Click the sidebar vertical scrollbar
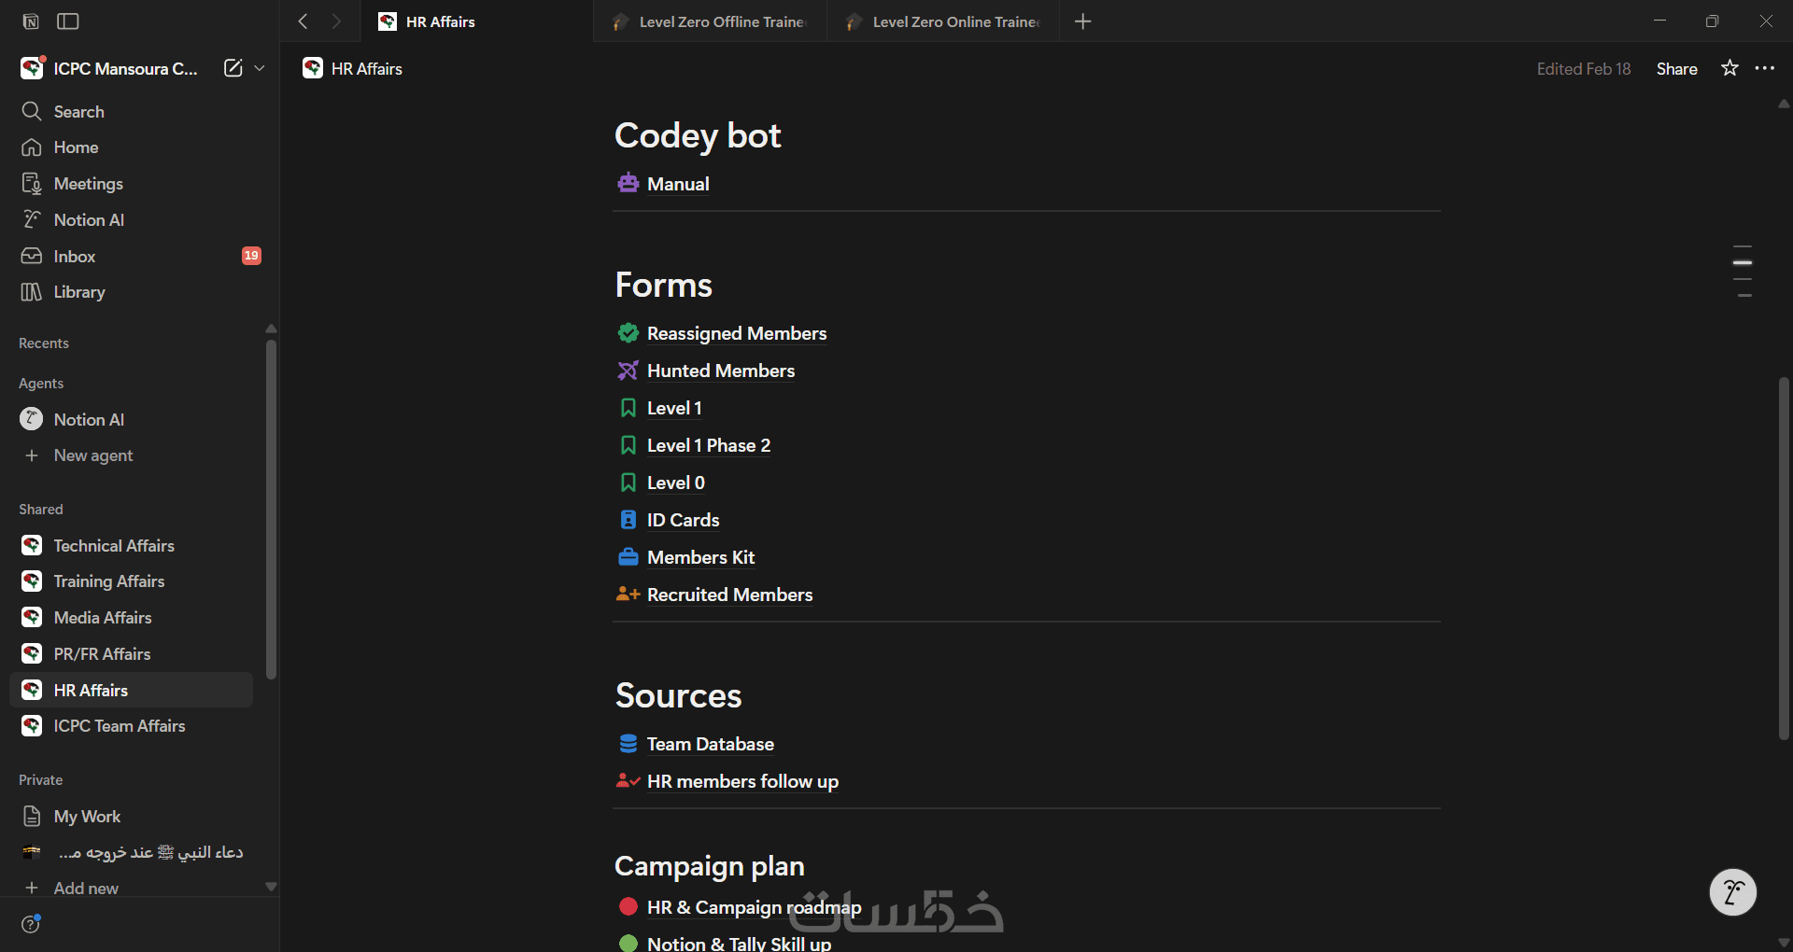The image size is (1793, 952). pyautogui.click(x=271, y=510)
